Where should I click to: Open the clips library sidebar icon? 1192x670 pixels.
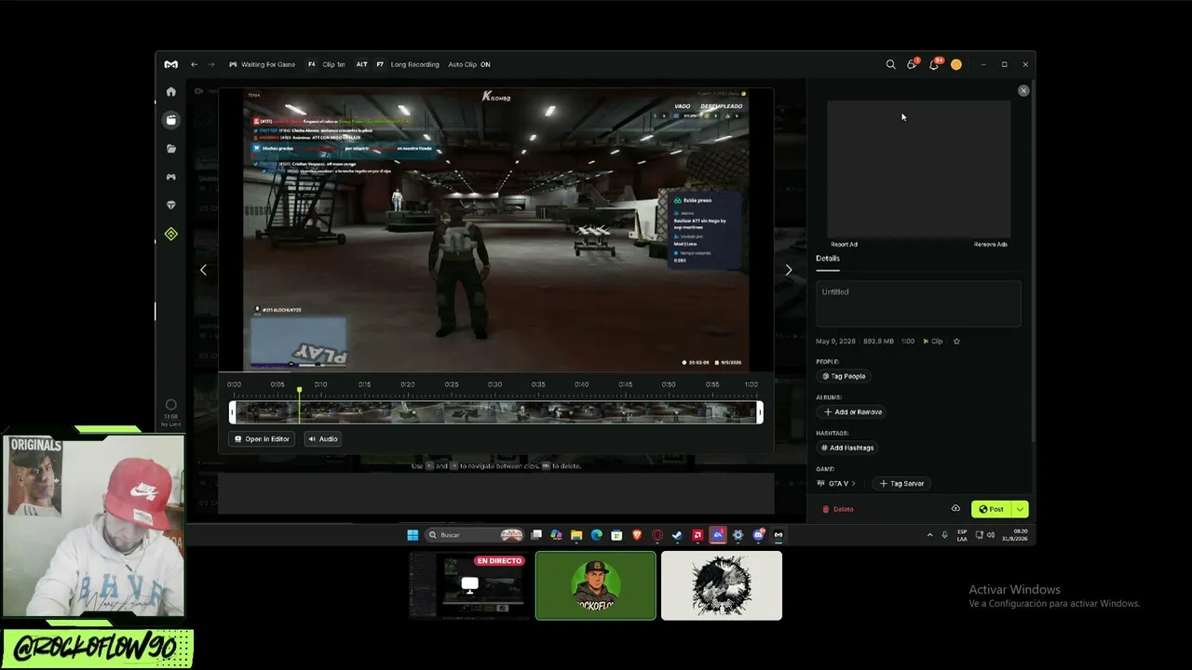tap(170, 120)
